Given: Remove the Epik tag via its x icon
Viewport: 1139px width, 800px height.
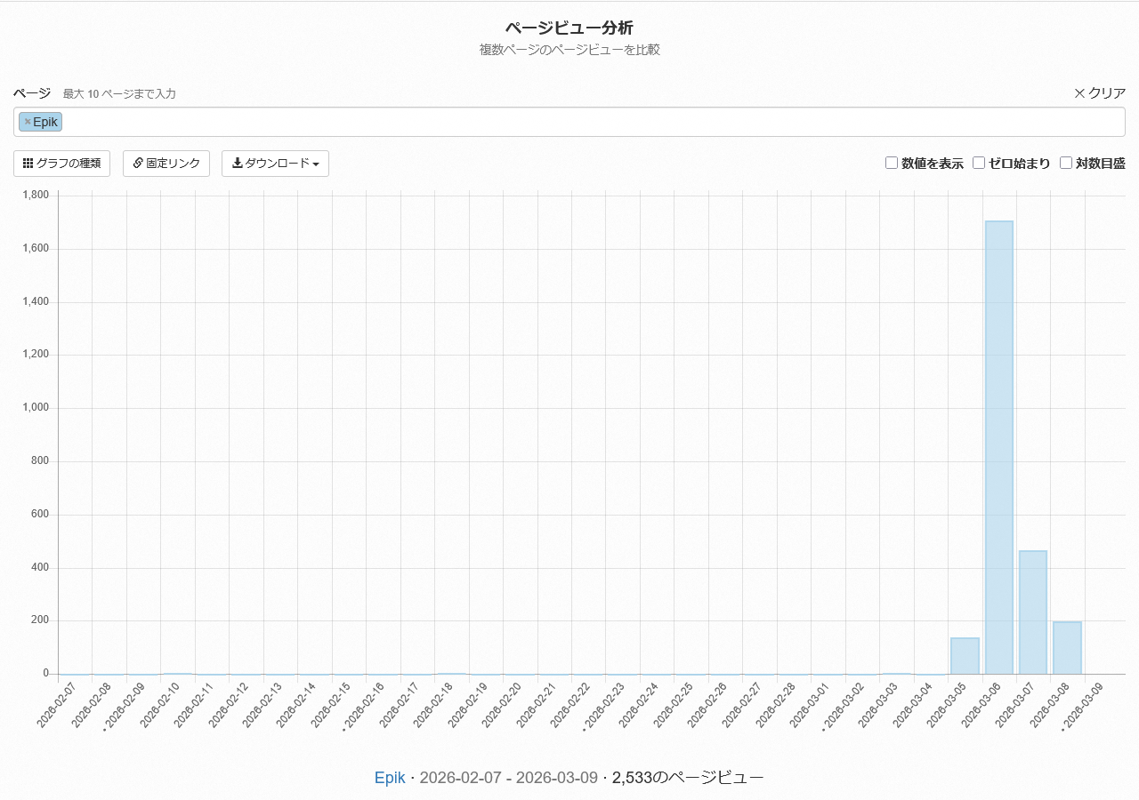Looking at the screenshot, I should pos(28,122).
